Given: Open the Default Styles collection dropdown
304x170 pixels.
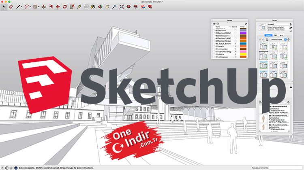Looking at the screenshot, I should [278, 40].
